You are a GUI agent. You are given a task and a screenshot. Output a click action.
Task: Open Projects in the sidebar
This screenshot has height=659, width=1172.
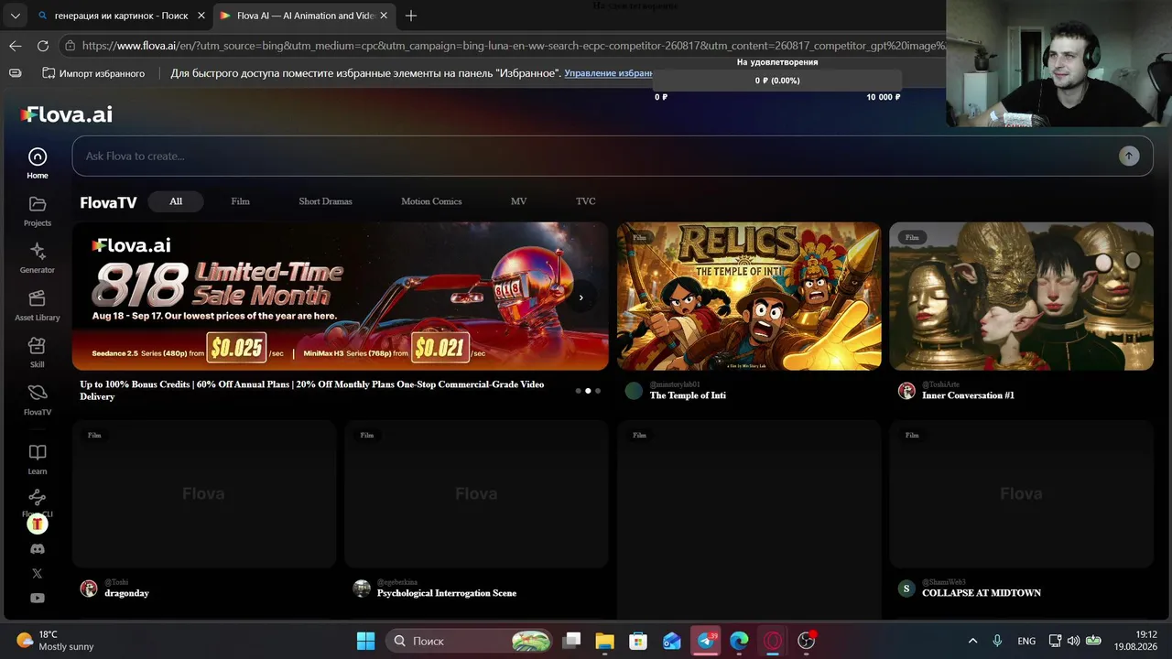[x=38, y=211]
